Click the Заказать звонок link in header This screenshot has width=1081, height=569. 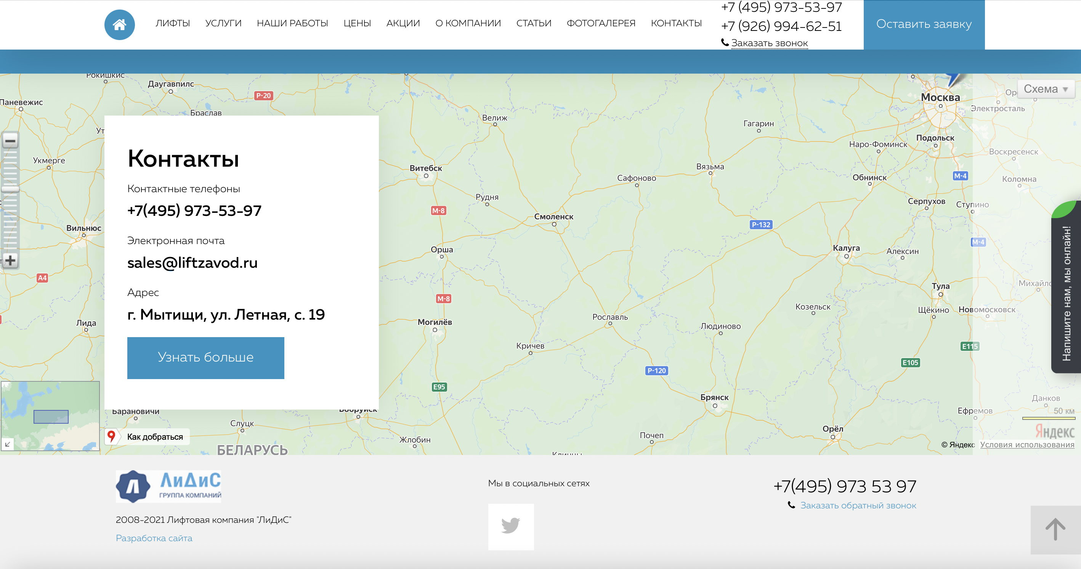[770, 43]
